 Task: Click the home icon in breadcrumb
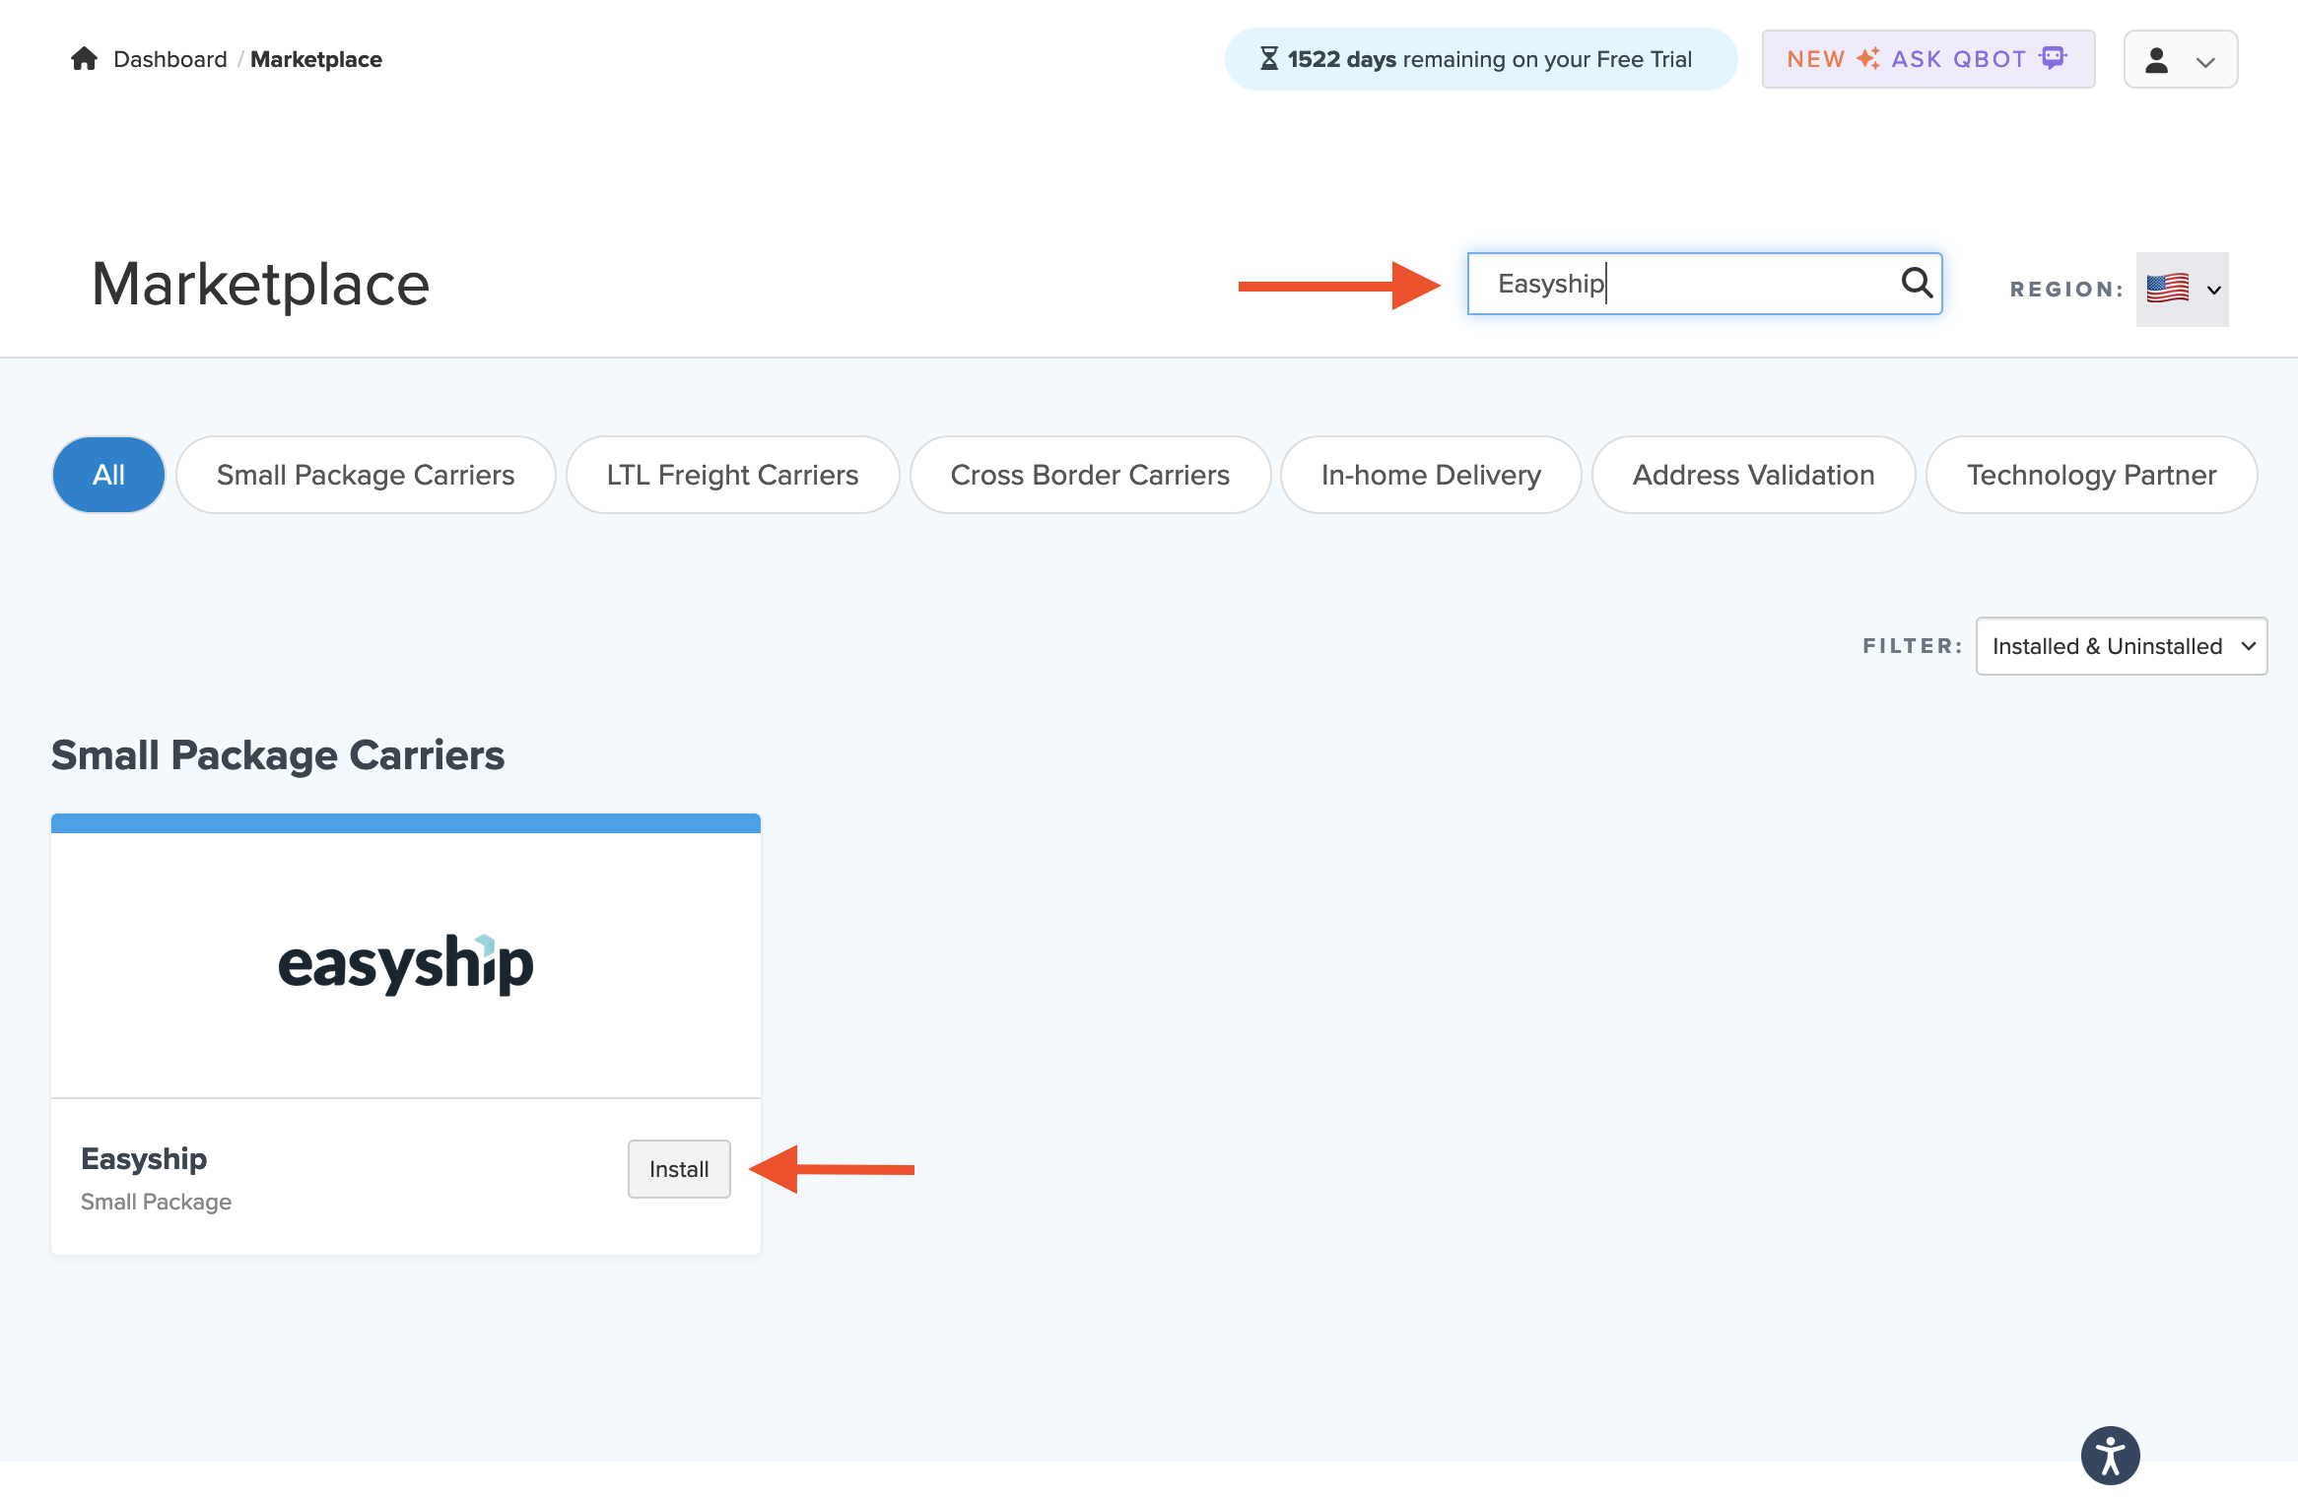pos(85,59)
